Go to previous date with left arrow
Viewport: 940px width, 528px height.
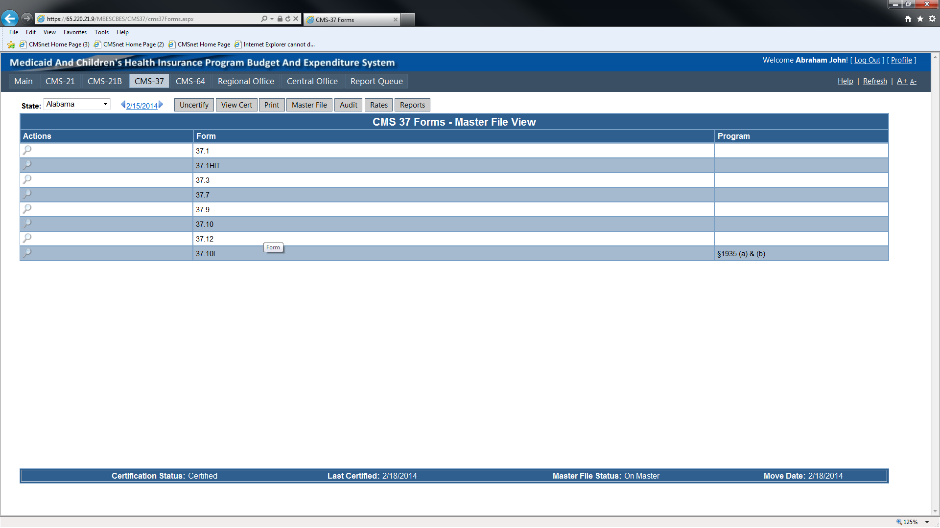(x=123, y=105)
